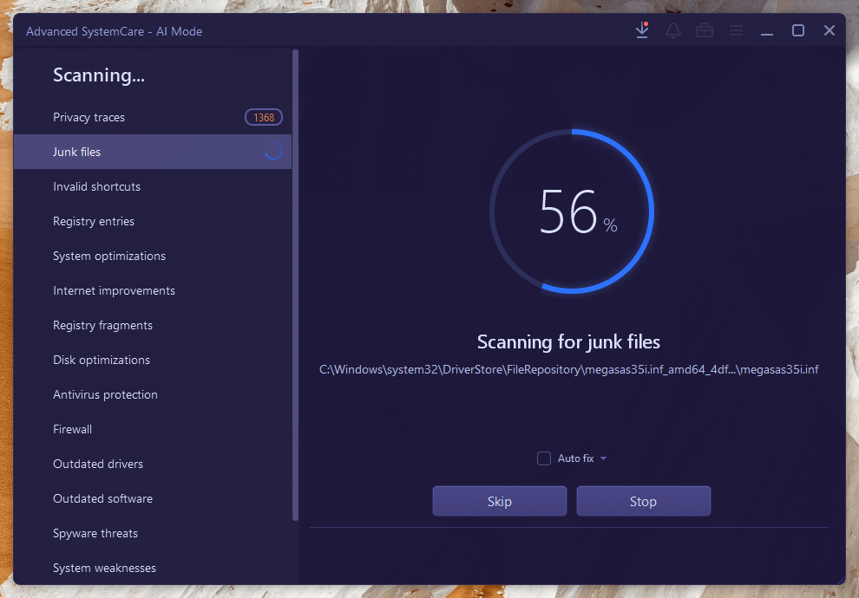
Task: Open the toolbox briefcase icon
Action: 705,30
